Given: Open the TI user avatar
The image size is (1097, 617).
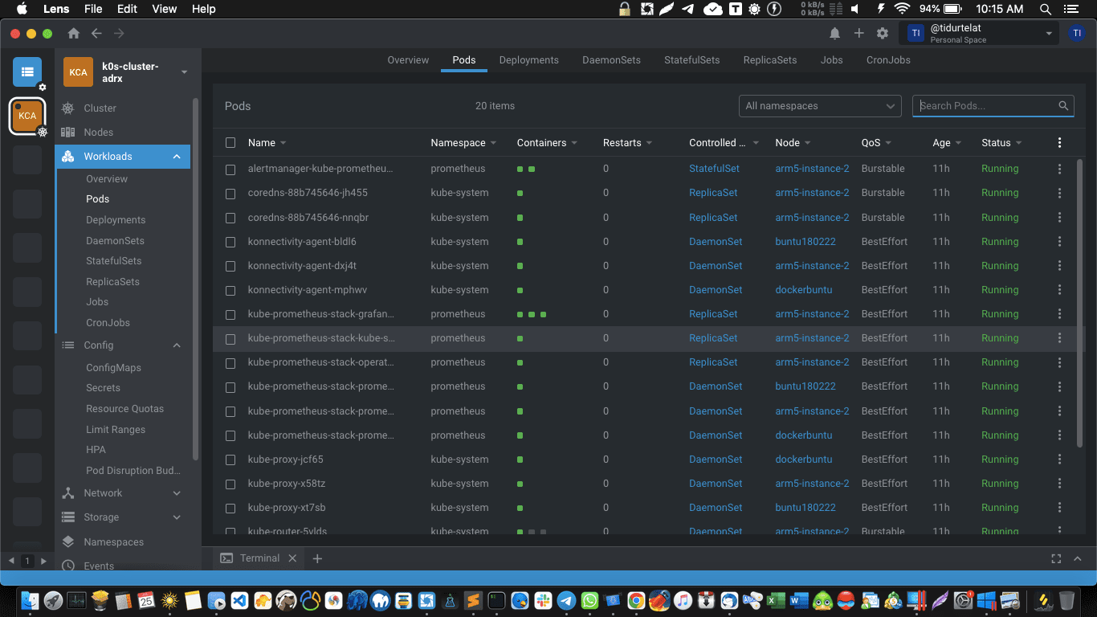Looking at the screenshot, I should click(x=1077, y=33).
